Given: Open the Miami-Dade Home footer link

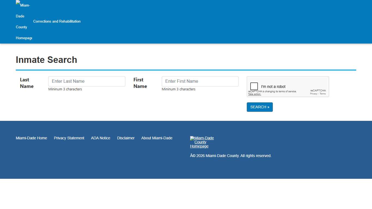Looking at the screenshot, I should click(x=31, y=138).
